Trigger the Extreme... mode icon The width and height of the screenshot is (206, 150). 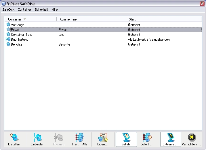coord(170,137)
